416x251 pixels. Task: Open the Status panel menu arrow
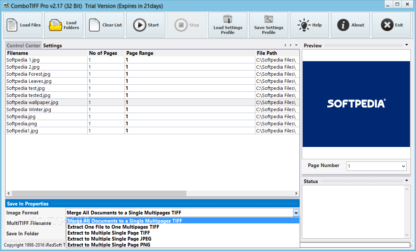pos(407,181)
